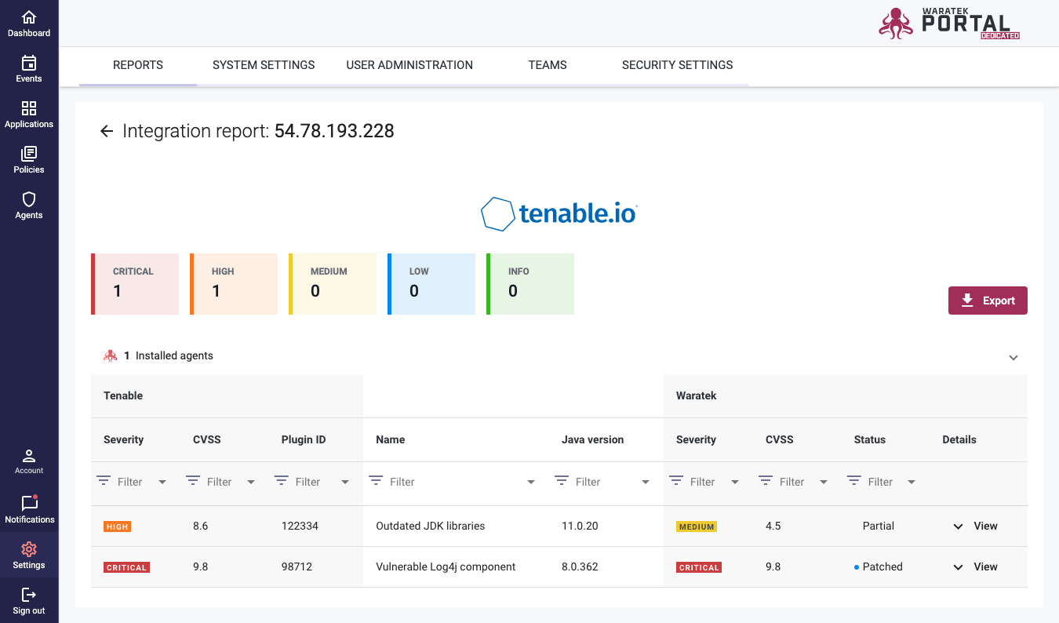The image size is (1059, 623).
Task: Export the integration report
Action: [x=988, y=301]
